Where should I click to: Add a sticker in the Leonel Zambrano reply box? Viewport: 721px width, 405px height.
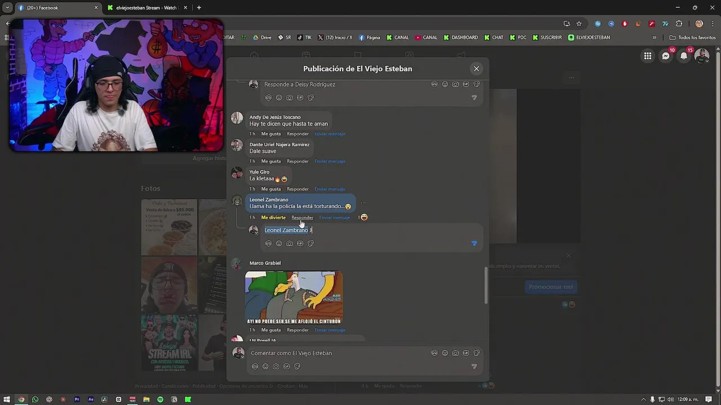click(310, 244)
